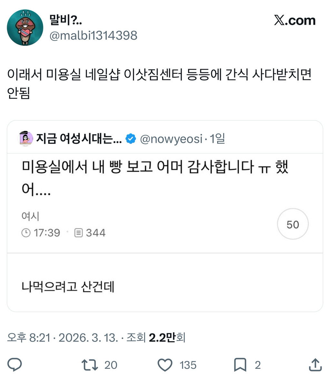Open the quoted post's 1일 timestamp
This screenshot has width=330, height=379.
pos(217,139)
